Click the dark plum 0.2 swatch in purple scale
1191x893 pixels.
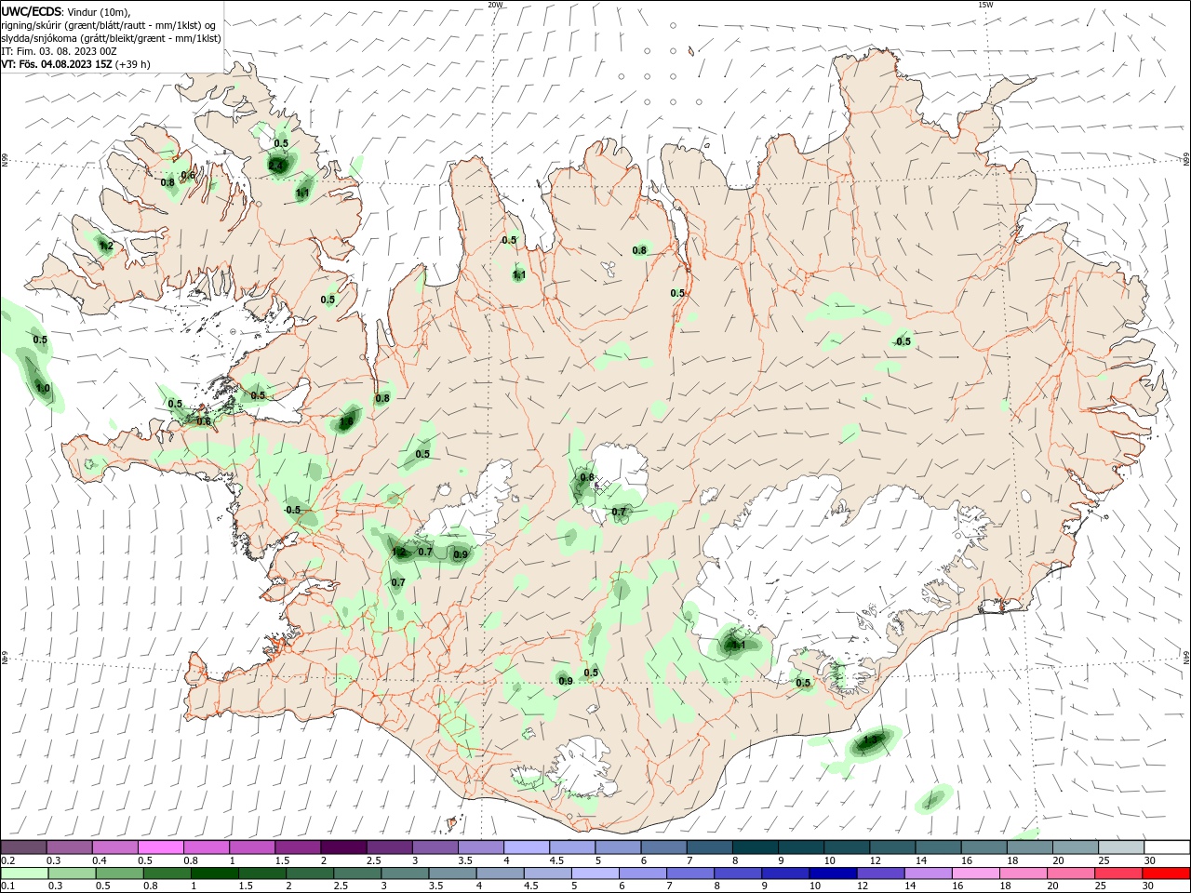click(x=23, y=847)
